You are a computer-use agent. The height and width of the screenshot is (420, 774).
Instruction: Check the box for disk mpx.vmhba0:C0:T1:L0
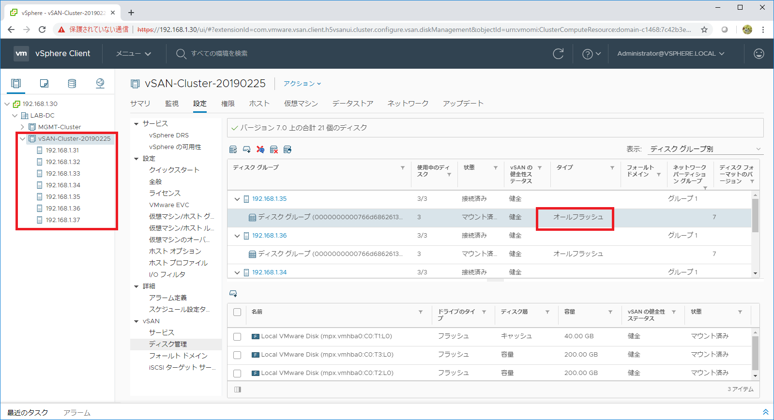click(237, 336)
